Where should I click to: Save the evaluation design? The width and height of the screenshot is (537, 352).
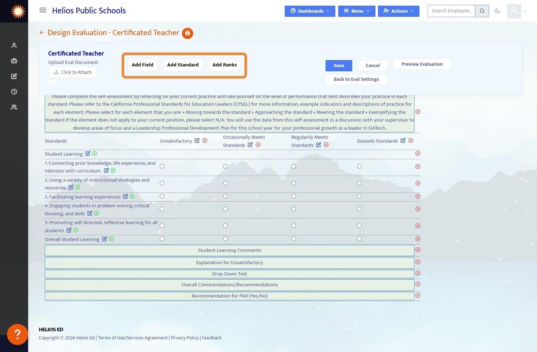pos(339,66)
